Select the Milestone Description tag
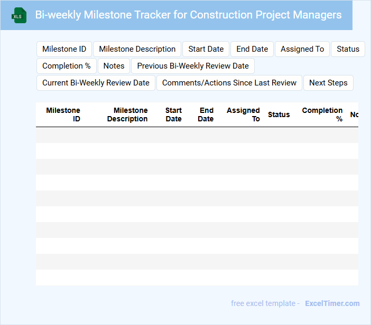This screenshot has height=325, width=371. tap(137, 49)
